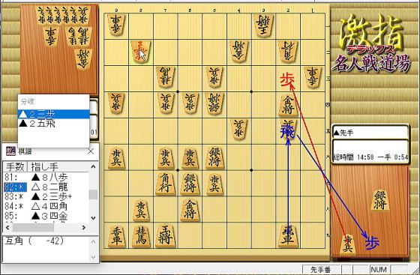Click the king piece at 7九
This screenshot has height=275, width=420.
coord(165,235)
